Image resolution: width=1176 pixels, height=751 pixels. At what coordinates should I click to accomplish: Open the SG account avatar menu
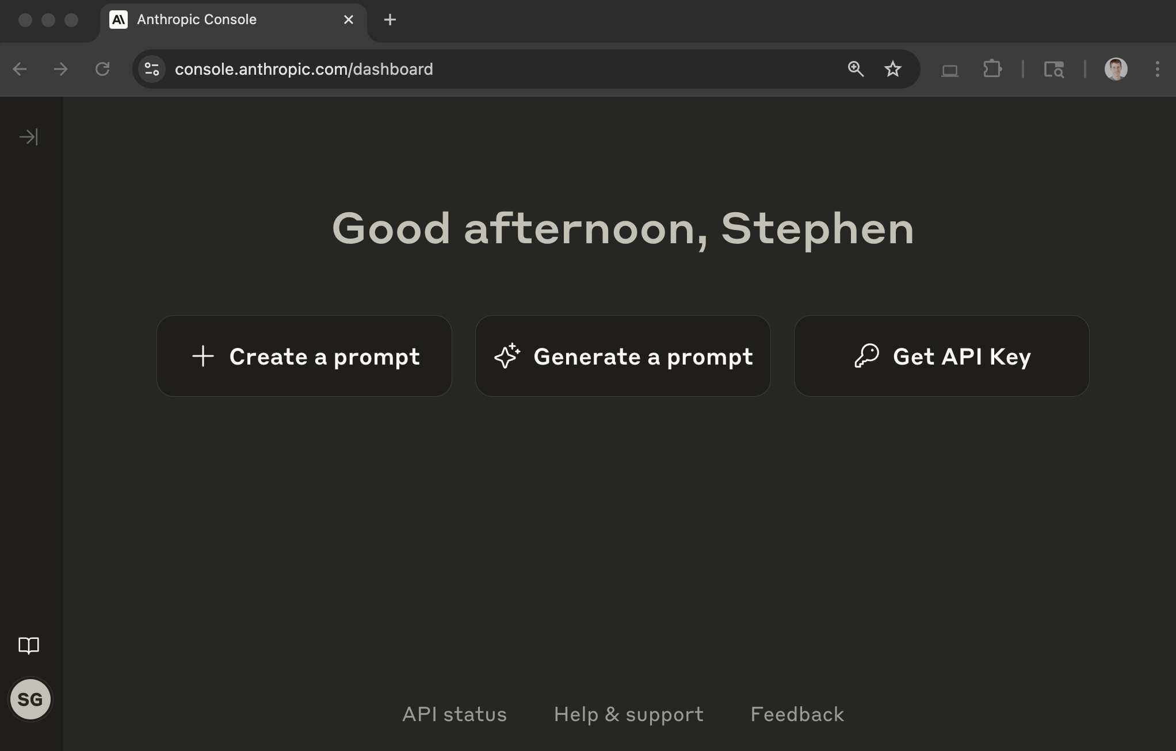click(x=30, y=699)
